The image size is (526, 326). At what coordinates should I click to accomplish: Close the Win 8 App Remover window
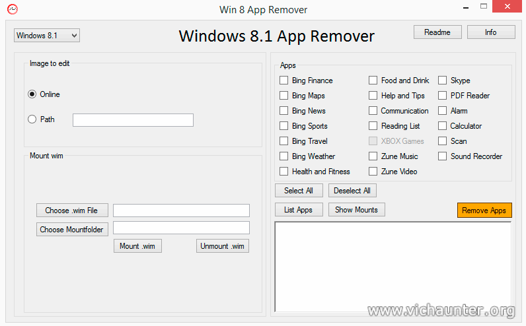coord(507,6)
